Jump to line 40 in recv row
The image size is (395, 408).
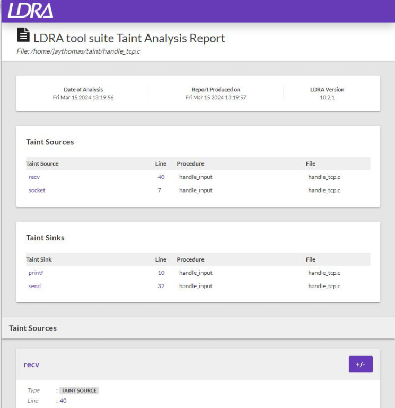tap(161, 177)
